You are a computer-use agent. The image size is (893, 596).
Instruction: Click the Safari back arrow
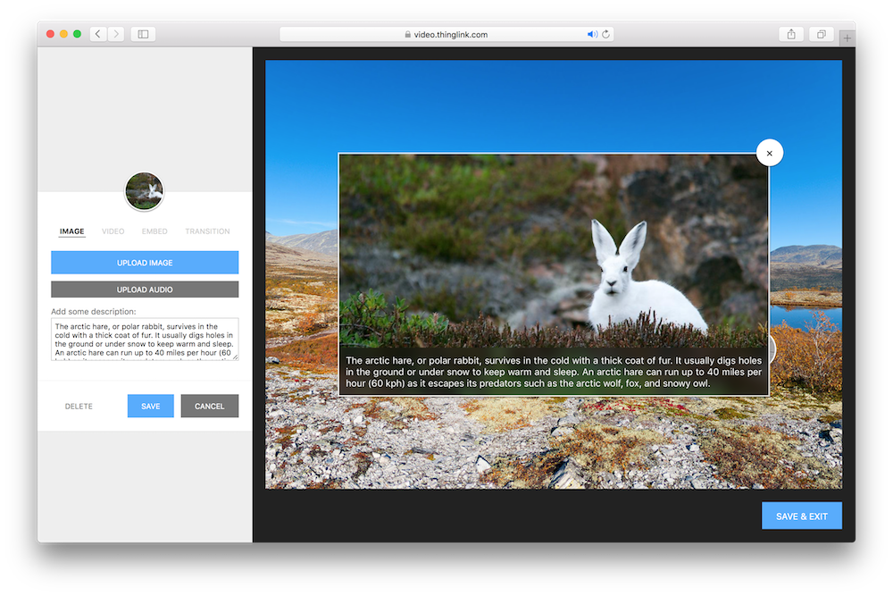pos(97,34)
